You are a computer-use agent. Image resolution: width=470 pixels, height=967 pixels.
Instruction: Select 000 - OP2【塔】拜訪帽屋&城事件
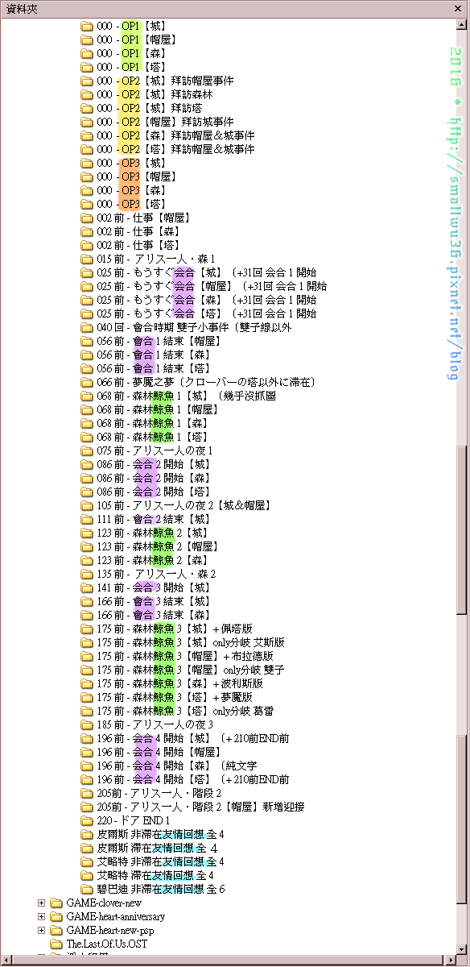pyautogui.click(x=175, y=149)
